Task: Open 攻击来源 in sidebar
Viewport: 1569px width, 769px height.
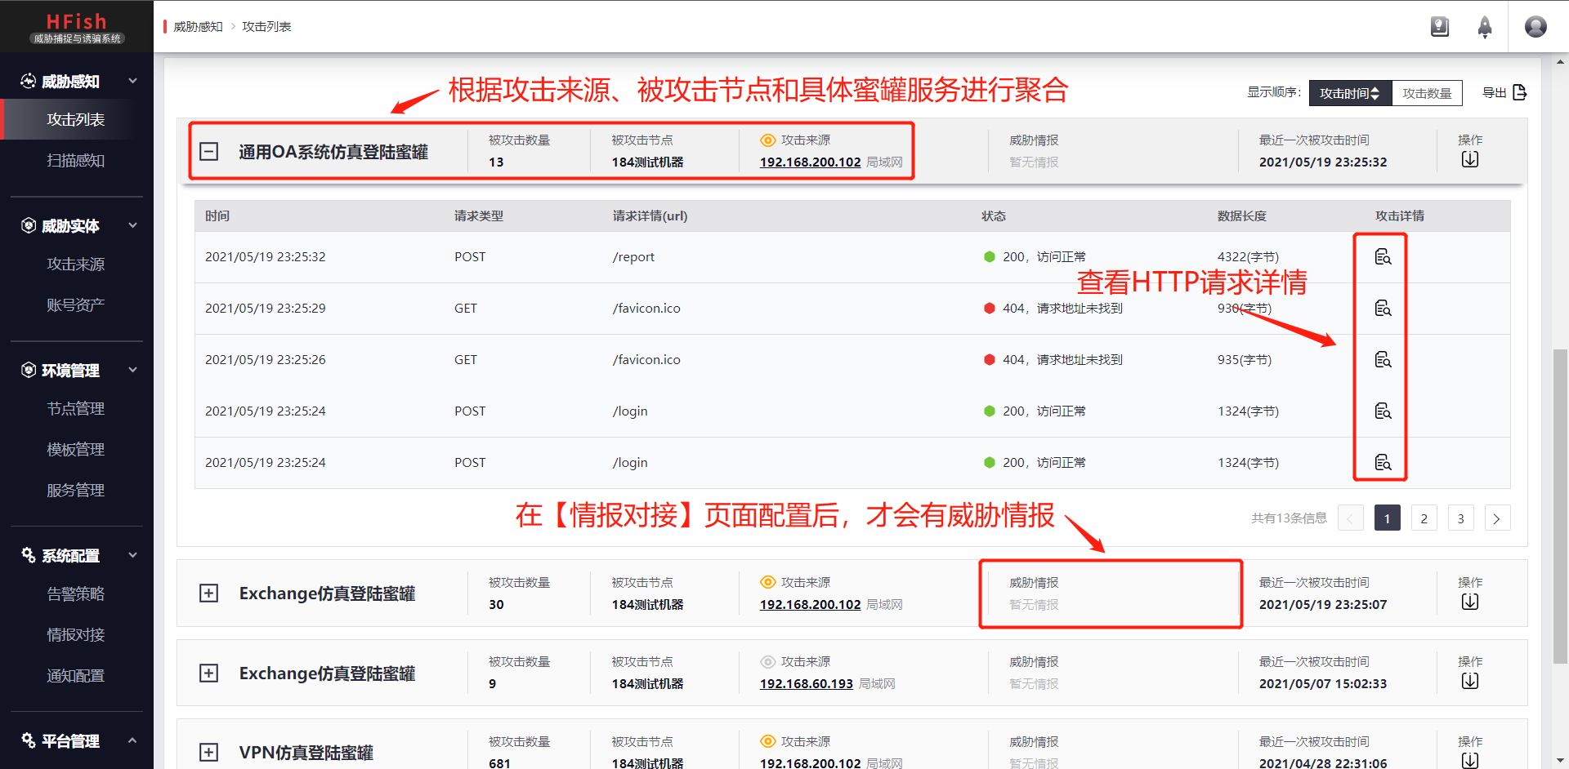Action: pyautogui.click(x=76, y=264)
